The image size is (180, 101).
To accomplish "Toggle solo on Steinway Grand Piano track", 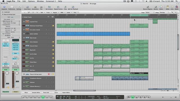I will 53,26.
